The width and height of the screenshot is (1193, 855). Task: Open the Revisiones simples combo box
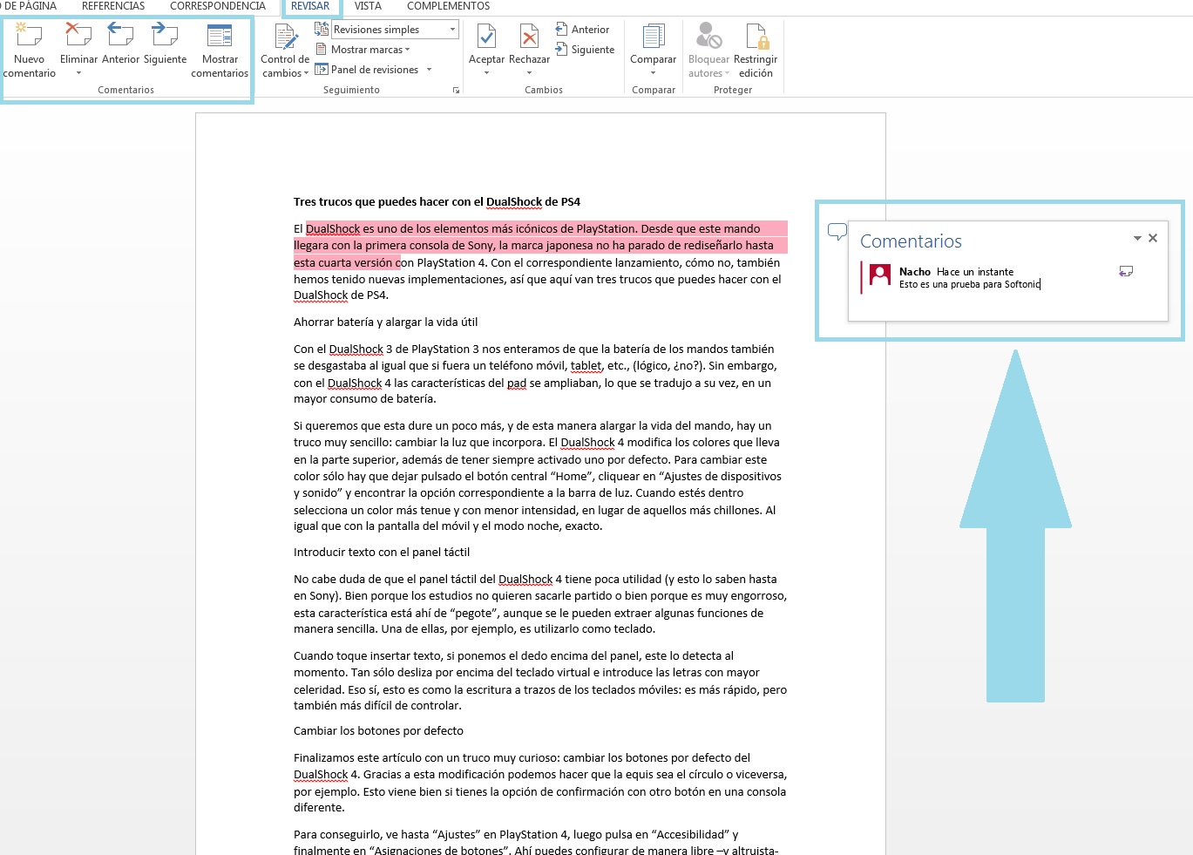pyautogui.click(x=395, y=30)
